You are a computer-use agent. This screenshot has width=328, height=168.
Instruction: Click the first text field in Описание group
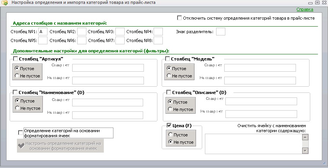(x=261, y=101)
